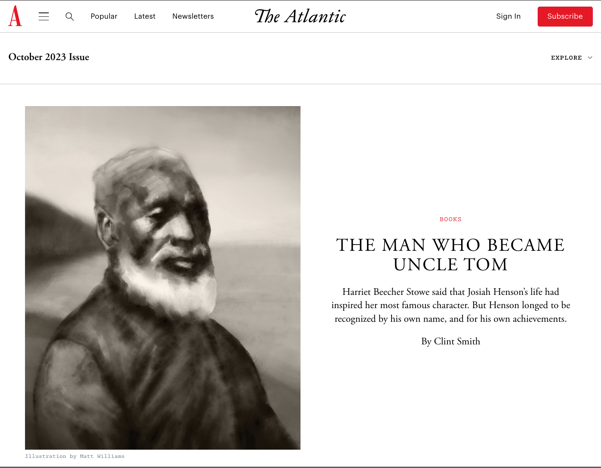Open the Latest section
The width and height of the screenshot is (601, 468).
(145, 16)
